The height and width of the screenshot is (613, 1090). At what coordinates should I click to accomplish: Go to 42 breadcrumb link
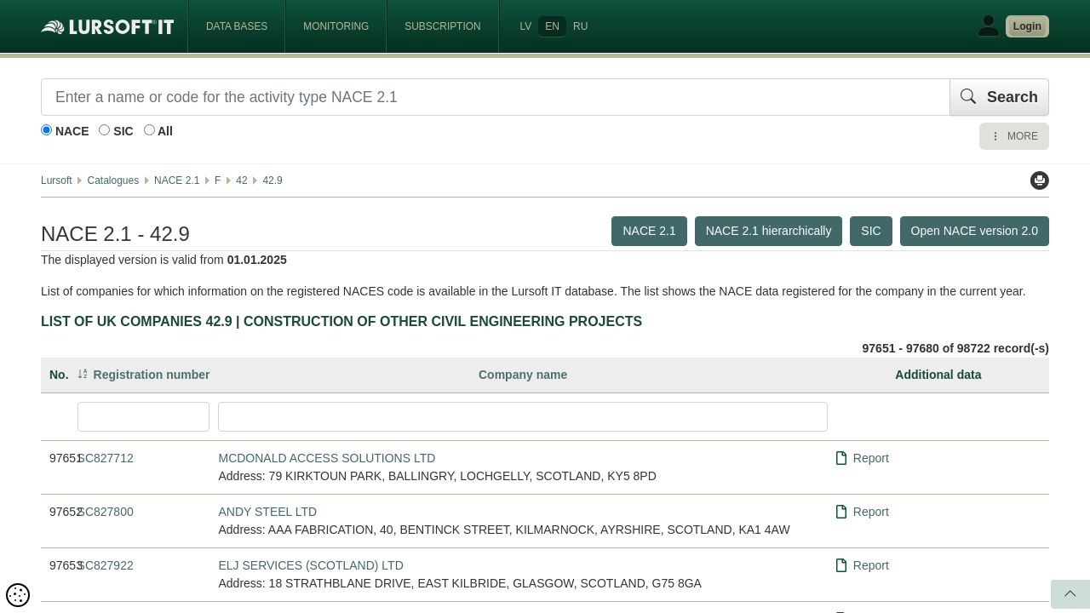tap(242, 180)
